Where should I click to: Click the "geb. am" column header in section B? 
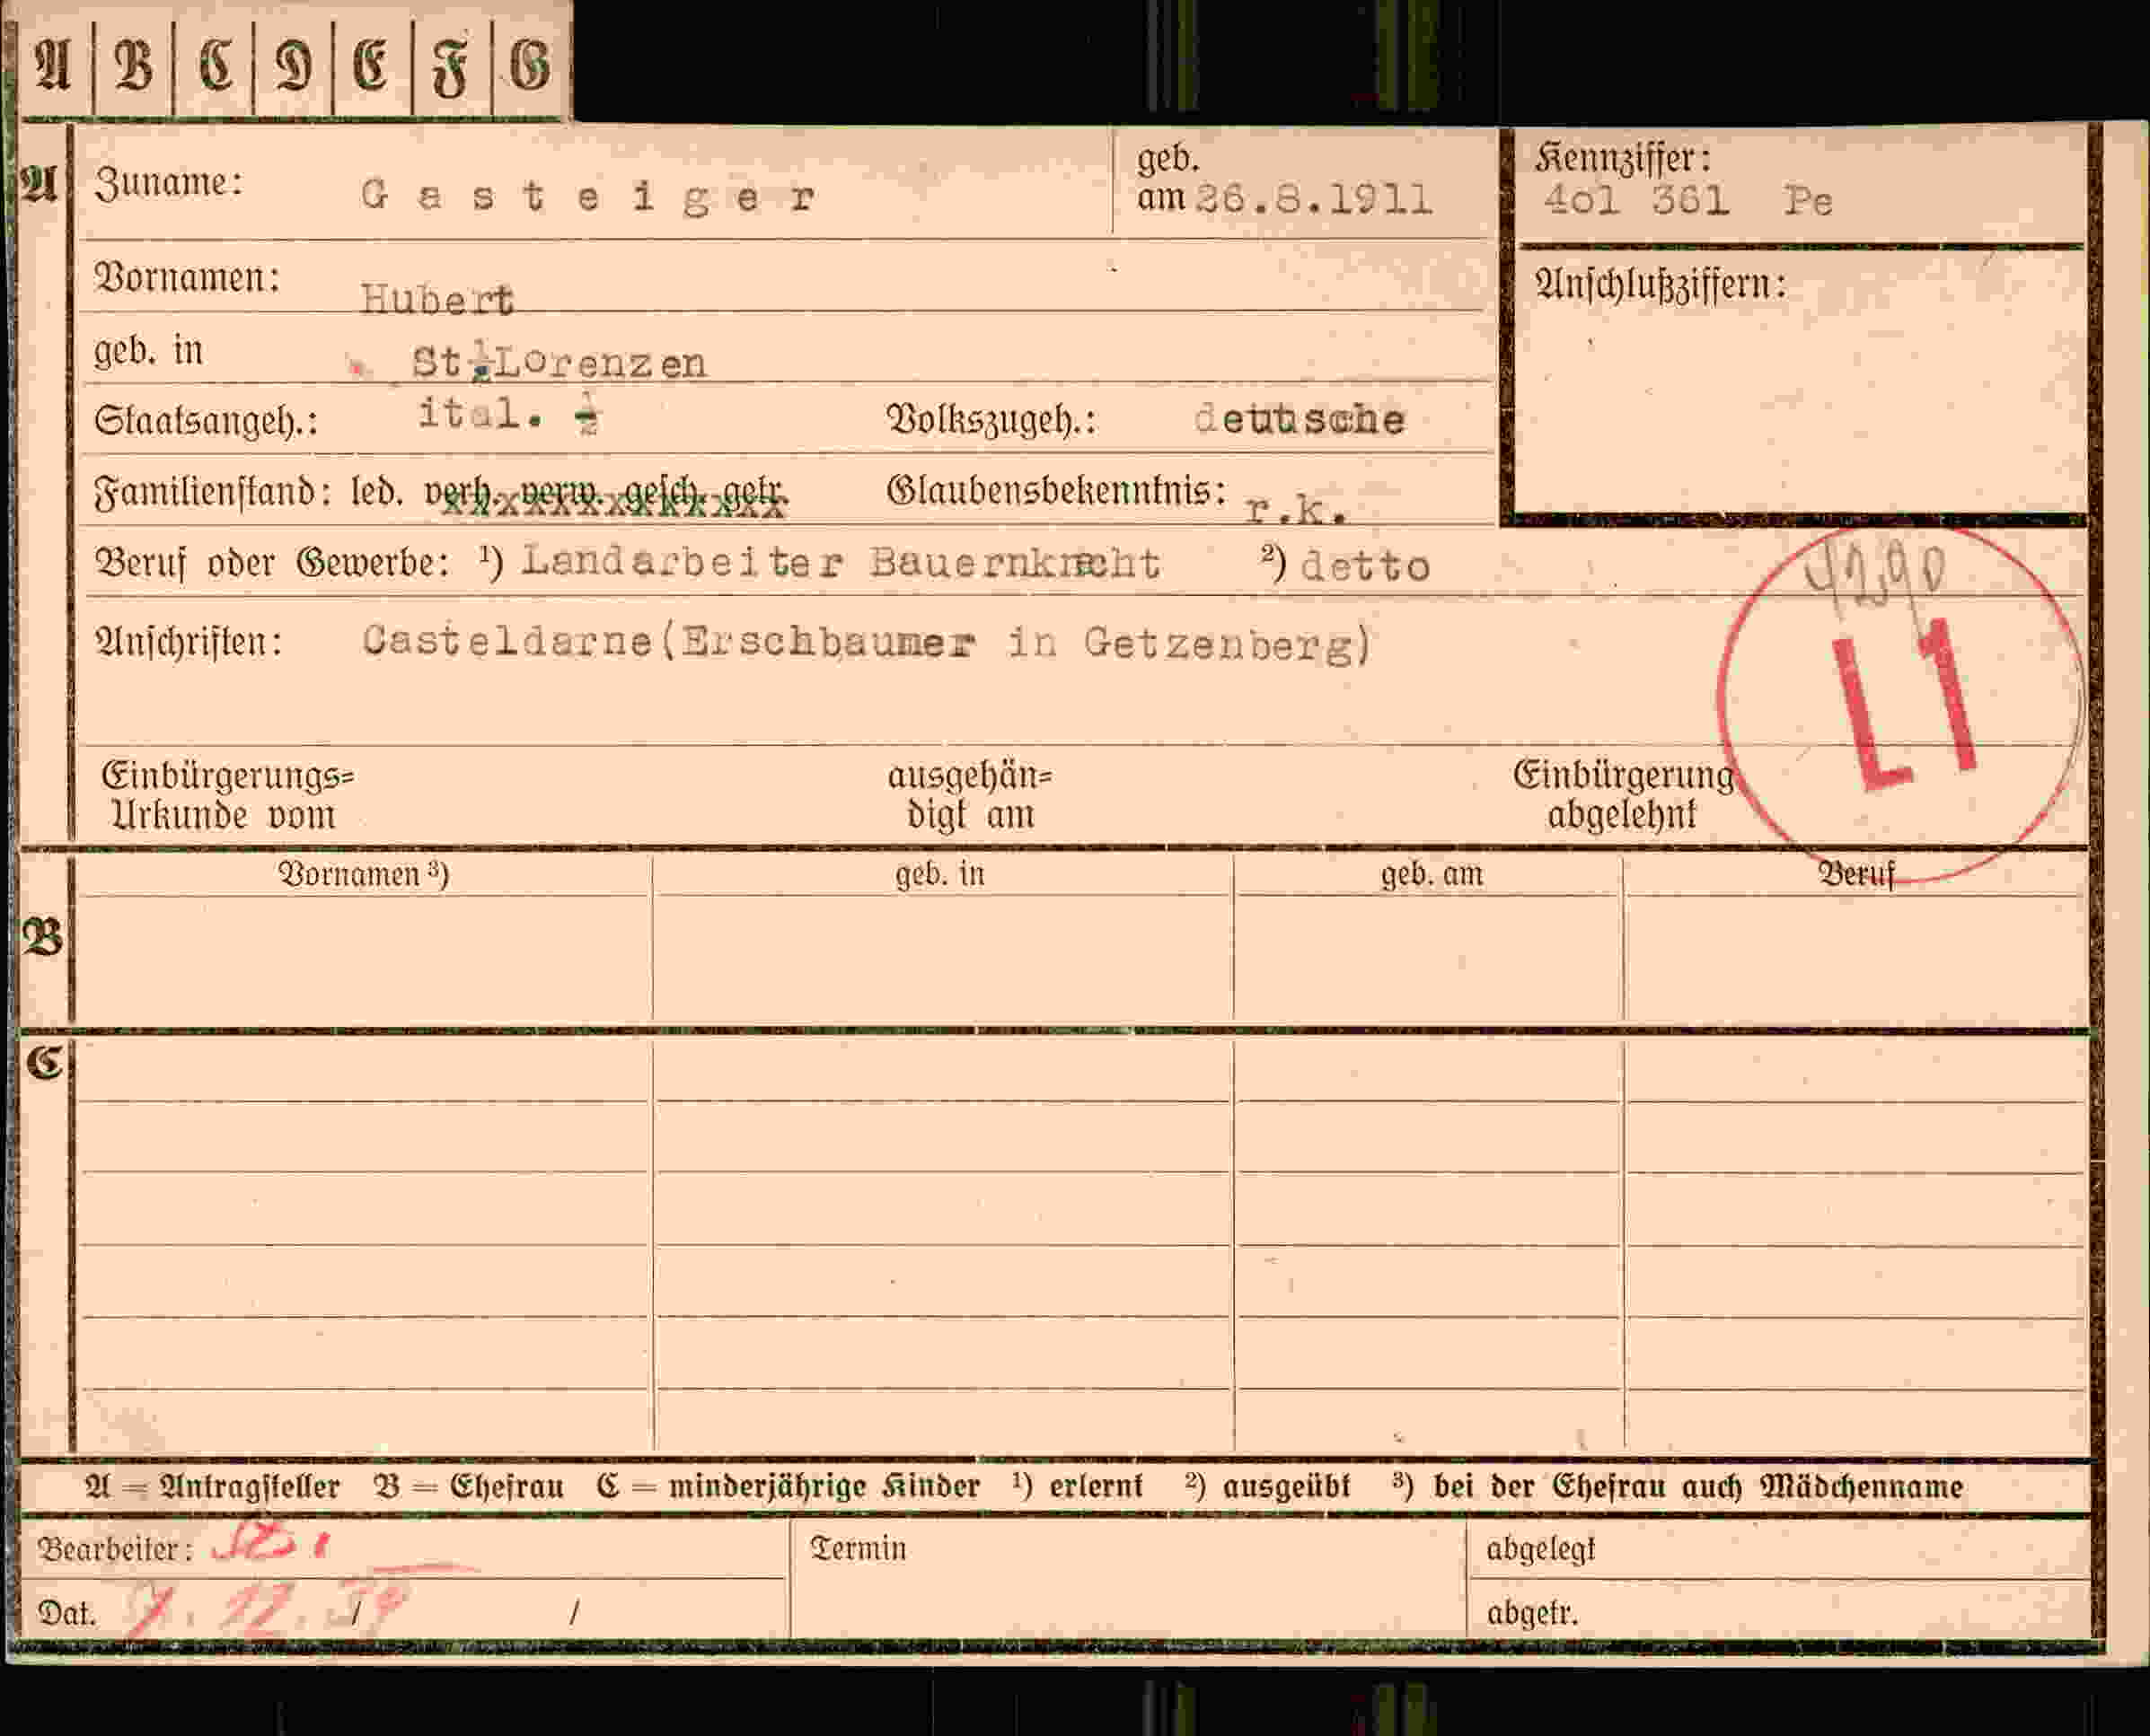pos(1432,875)
